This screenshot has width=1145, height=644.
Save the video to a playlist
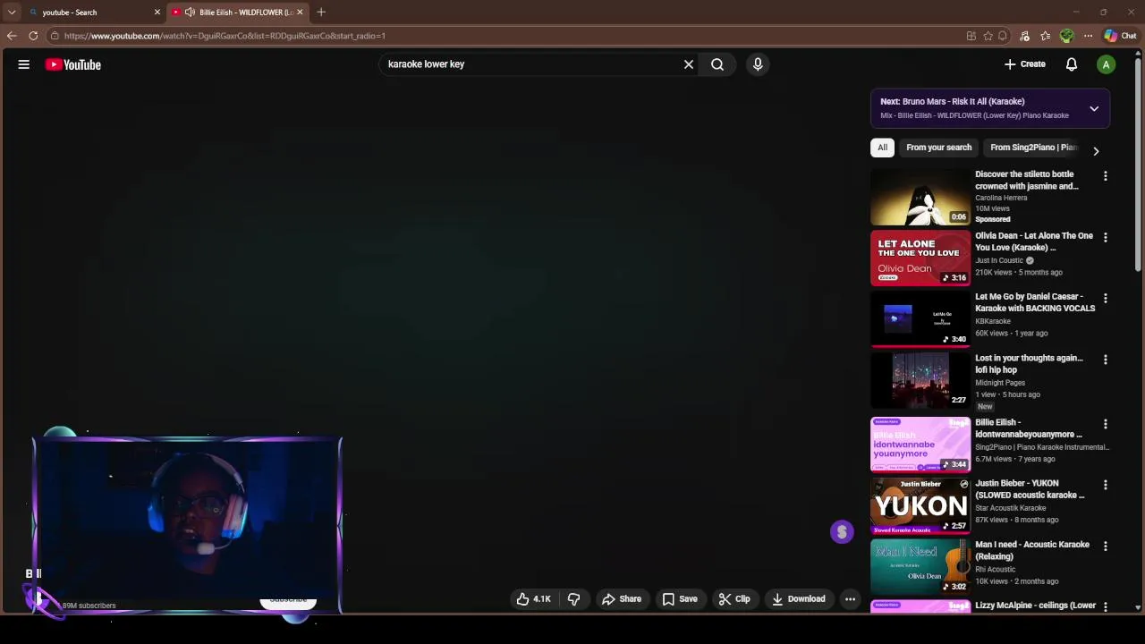(679, 599)
